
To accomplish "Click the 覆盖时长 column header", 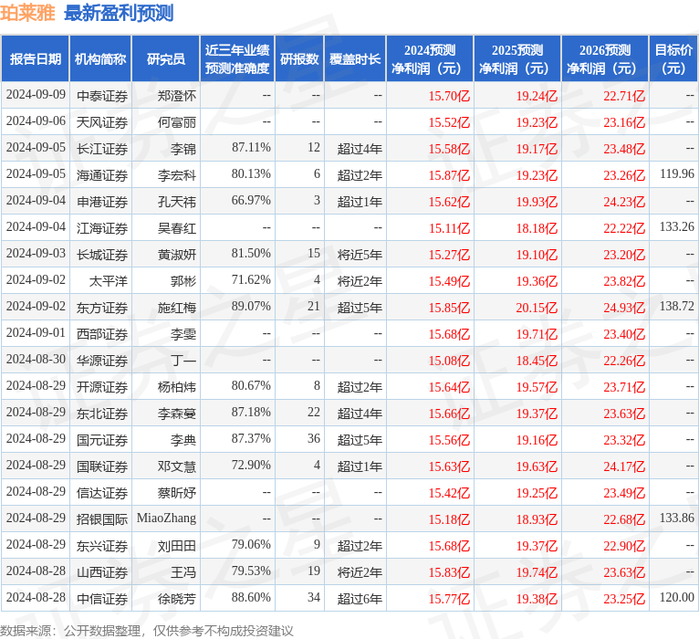I will tap(354, 59).
